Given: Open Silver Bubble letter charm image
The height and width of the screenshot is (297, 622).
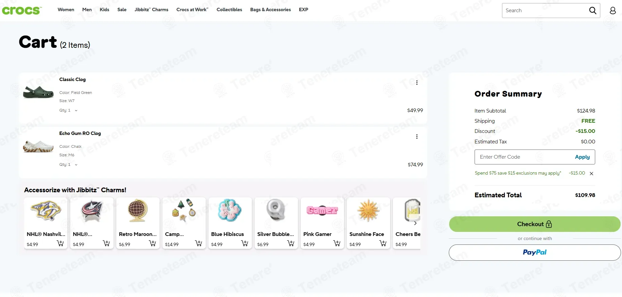Looking at the screenshot, I should tap(276, 210).
